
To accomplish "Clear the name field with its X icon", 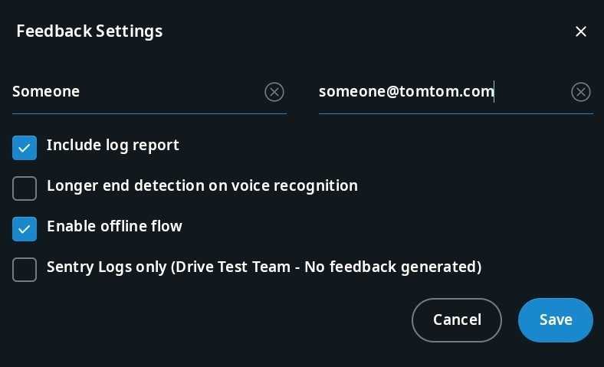I will pos(274,92).
